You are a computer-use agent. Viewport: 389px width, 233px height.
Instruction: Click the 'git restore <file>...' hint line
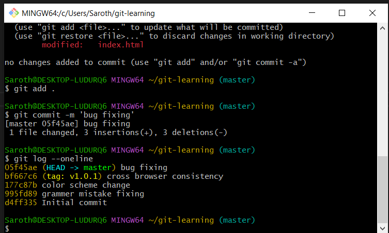point(174,36)
